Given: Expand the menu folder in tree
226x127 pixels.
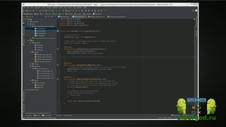Looking at the screenshot, I should click(x=31, y=64).
